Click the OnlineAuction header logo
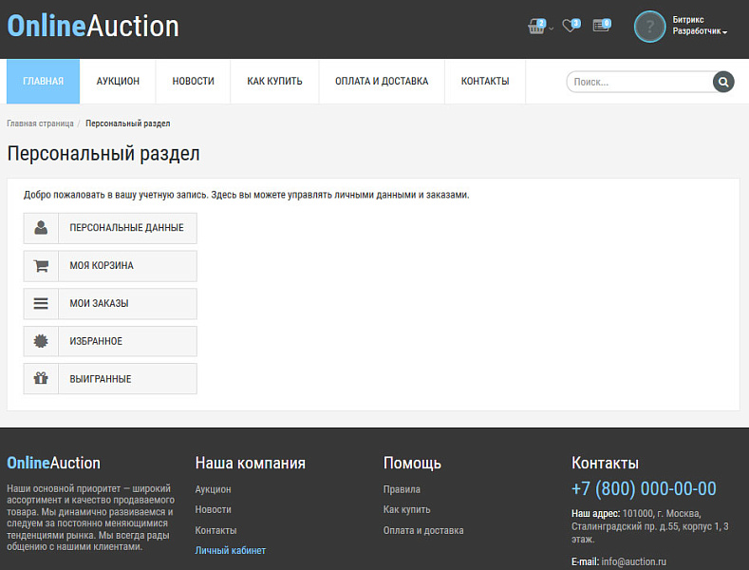The width and height of the screenshot is (749, 570). pyautogui.click(x=93, y=26)
